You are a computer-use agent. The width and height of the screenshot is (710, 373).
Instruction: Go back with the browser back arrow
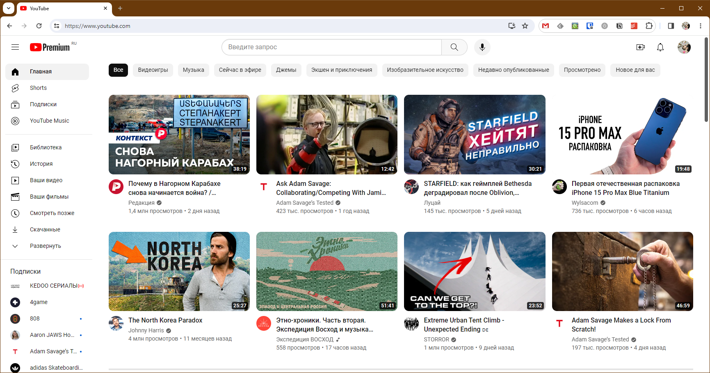point(9,26)
